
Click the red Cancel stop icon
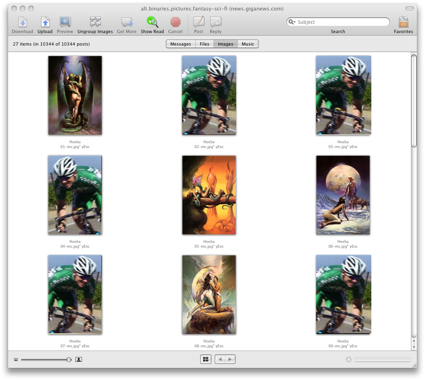pyautogui.click(x=175, y=22)
